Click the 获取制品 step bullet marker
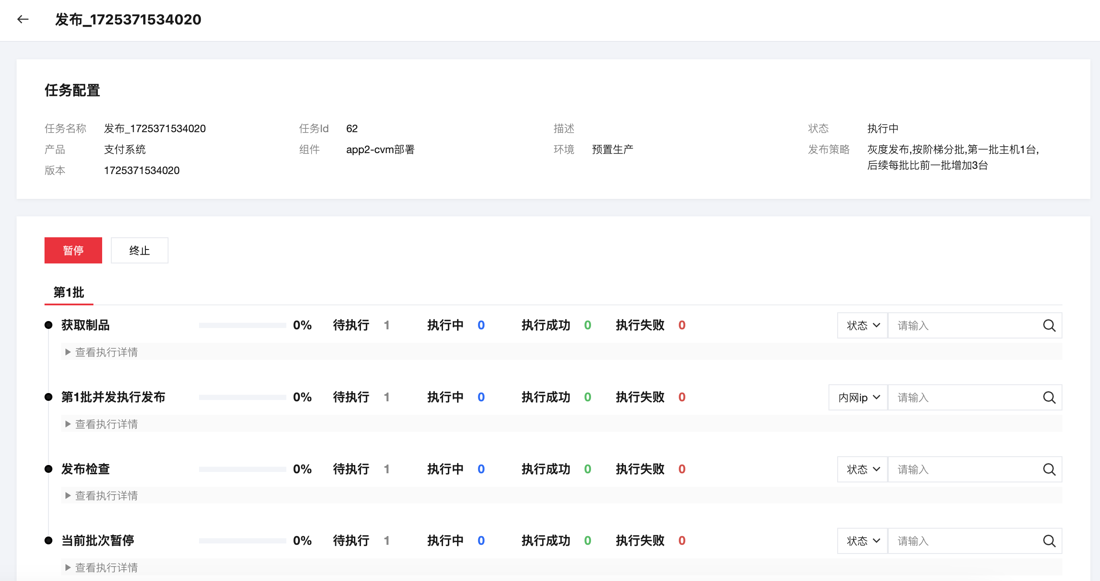This screenshot has width=1100, height=581. click(x=48, y=325)
